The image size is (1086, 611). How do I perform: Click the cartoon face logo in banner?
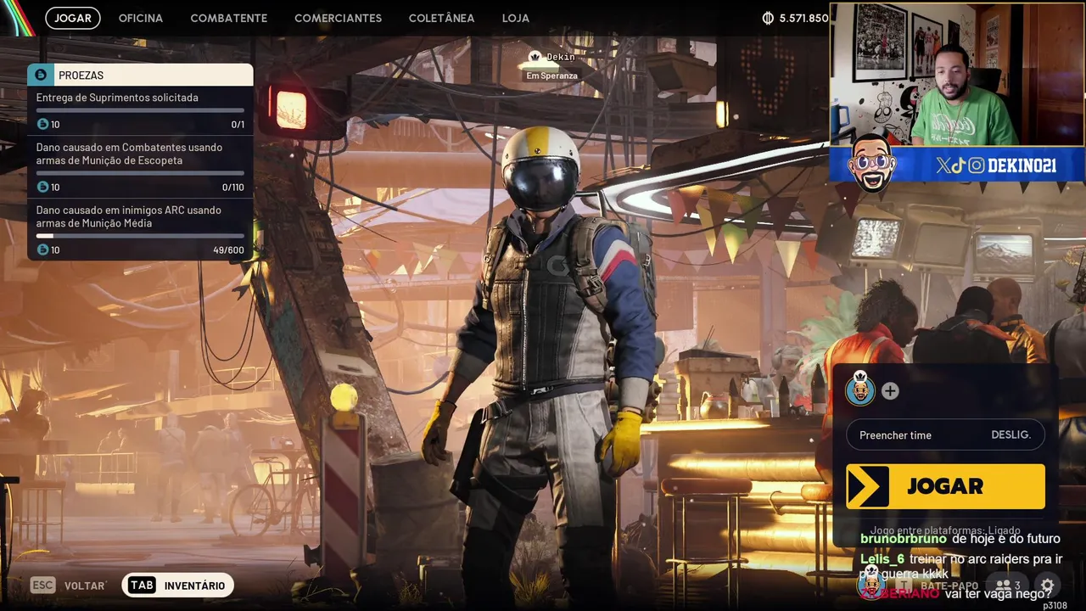(x=870, y=162)
